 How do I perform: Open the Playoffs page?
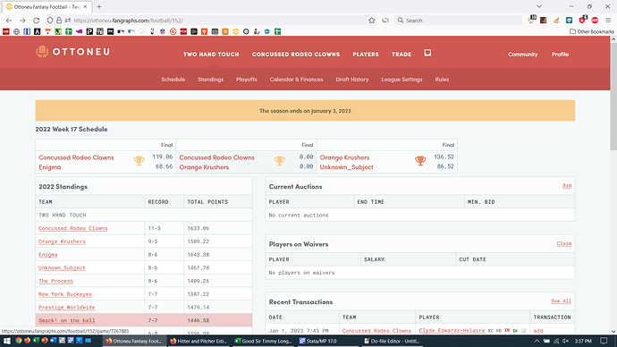coord(246,79)
